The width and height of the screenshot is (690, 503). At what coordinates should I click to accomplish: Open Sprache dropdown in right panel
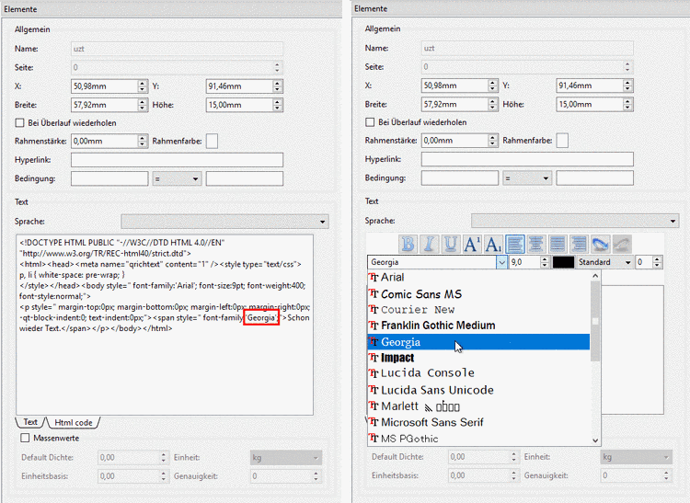tap(575, 221)
